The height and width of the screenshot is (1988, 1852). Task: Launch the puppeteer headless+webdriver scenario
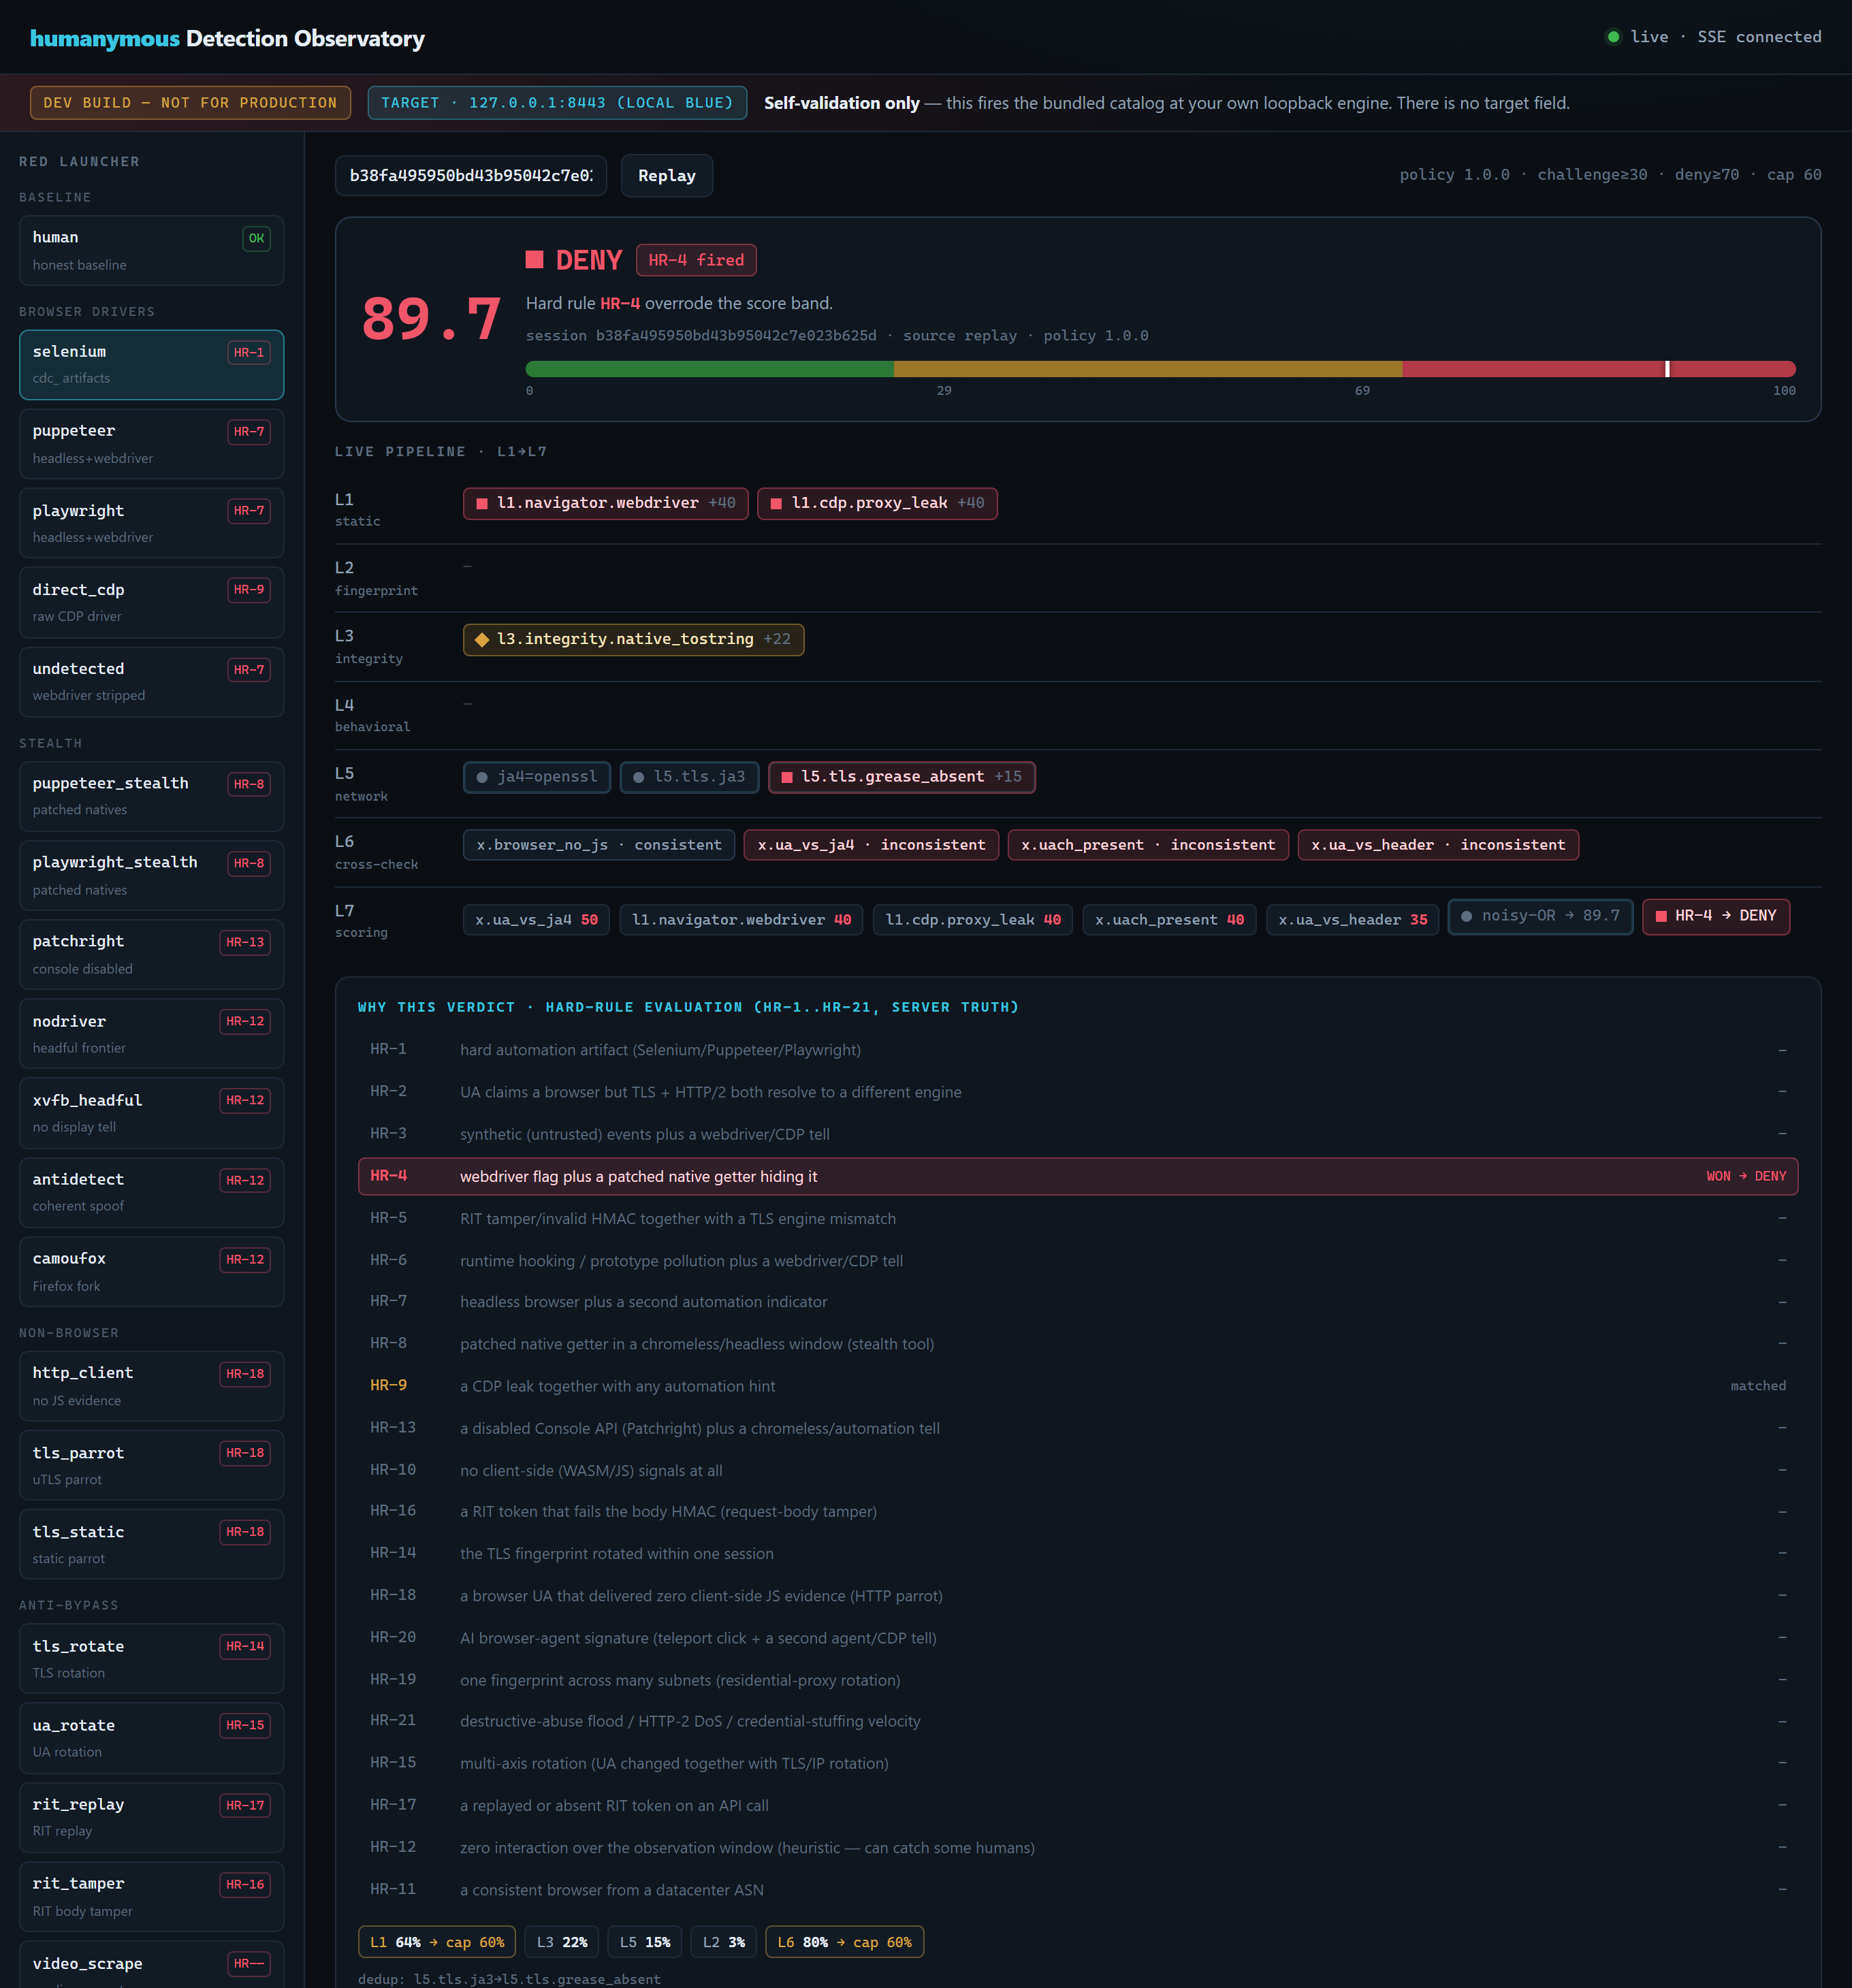151,444
